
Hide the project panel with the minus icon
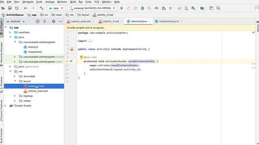(60, 21)
